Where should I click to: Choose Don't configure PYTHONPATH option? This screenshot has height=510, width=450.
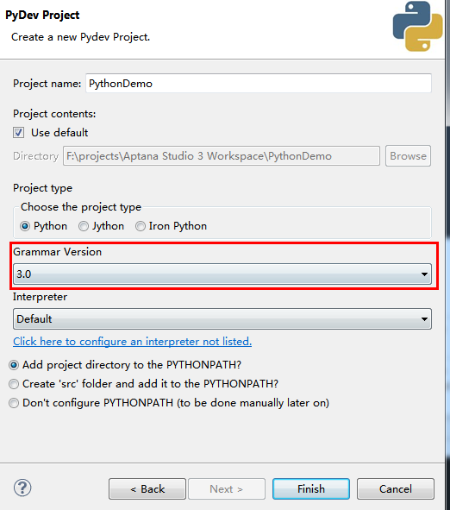click(14, 403)
